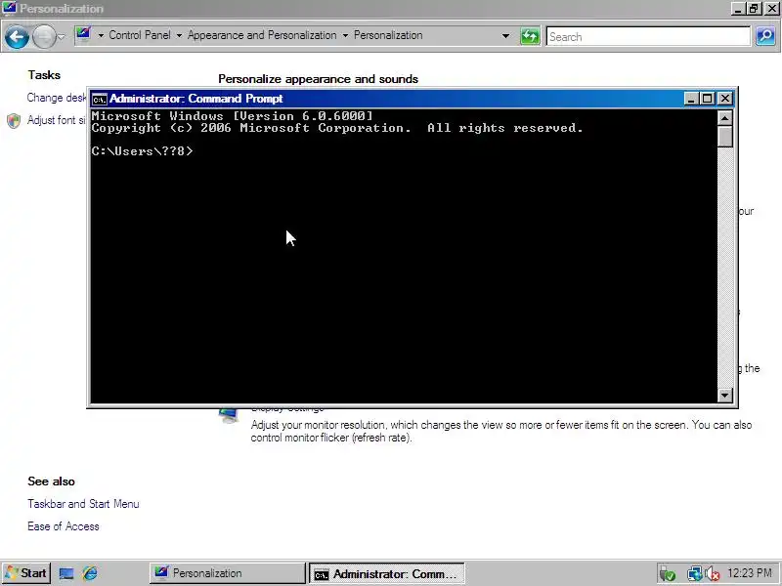Expand dropdown arrow before Control Panel
The height and width of the screenshot is (586, 782).
[x=101, y=35]
